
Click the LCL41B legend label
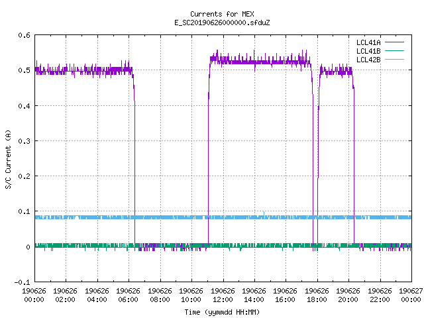pos(368,51)
